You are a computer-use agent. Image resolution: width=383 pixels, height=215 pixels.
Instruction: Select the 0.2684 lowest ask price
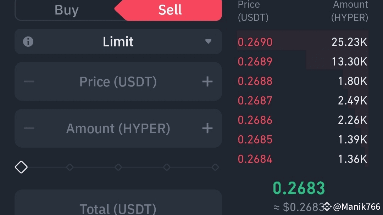tap(255, 159)
